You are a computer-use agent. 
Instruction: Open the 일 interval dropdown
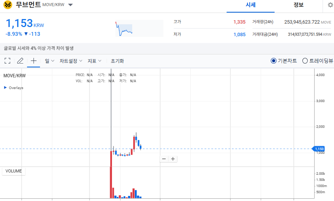[50, 61]
